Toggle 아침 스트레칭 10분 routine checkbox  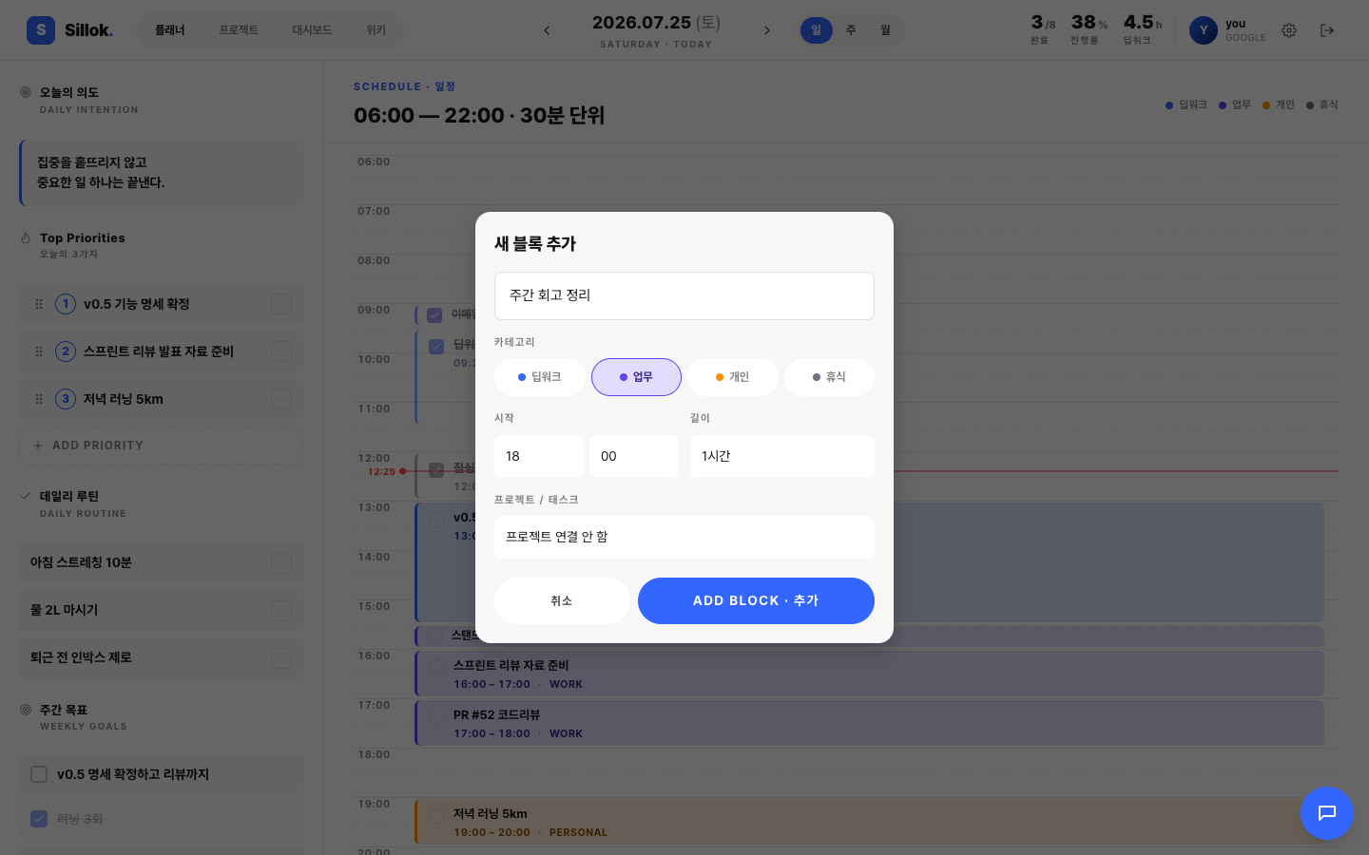pyautogui.click(x=281, y=562)
